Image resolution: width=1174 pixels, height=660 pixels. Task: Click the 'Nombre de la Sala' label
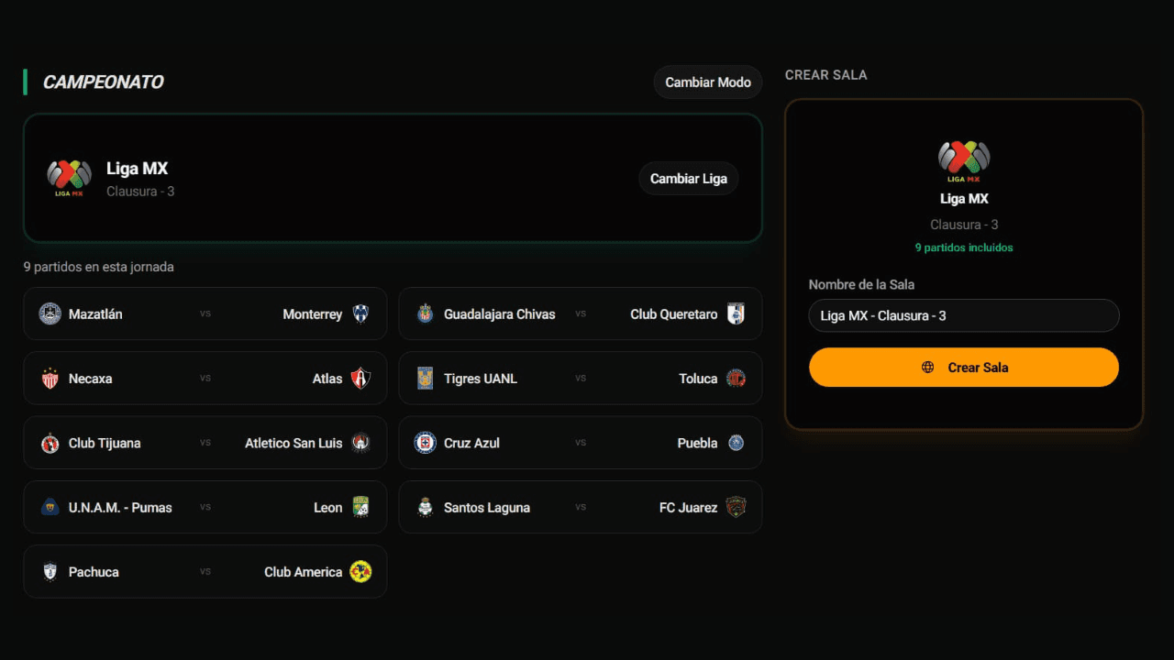tap(861, 285)
